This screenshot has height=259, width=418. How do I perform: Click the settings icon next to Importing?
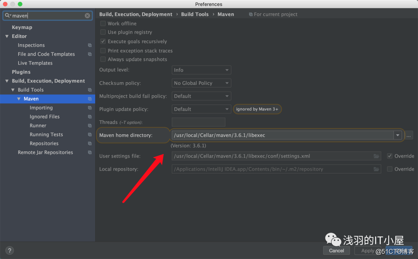tap(89, 108)
